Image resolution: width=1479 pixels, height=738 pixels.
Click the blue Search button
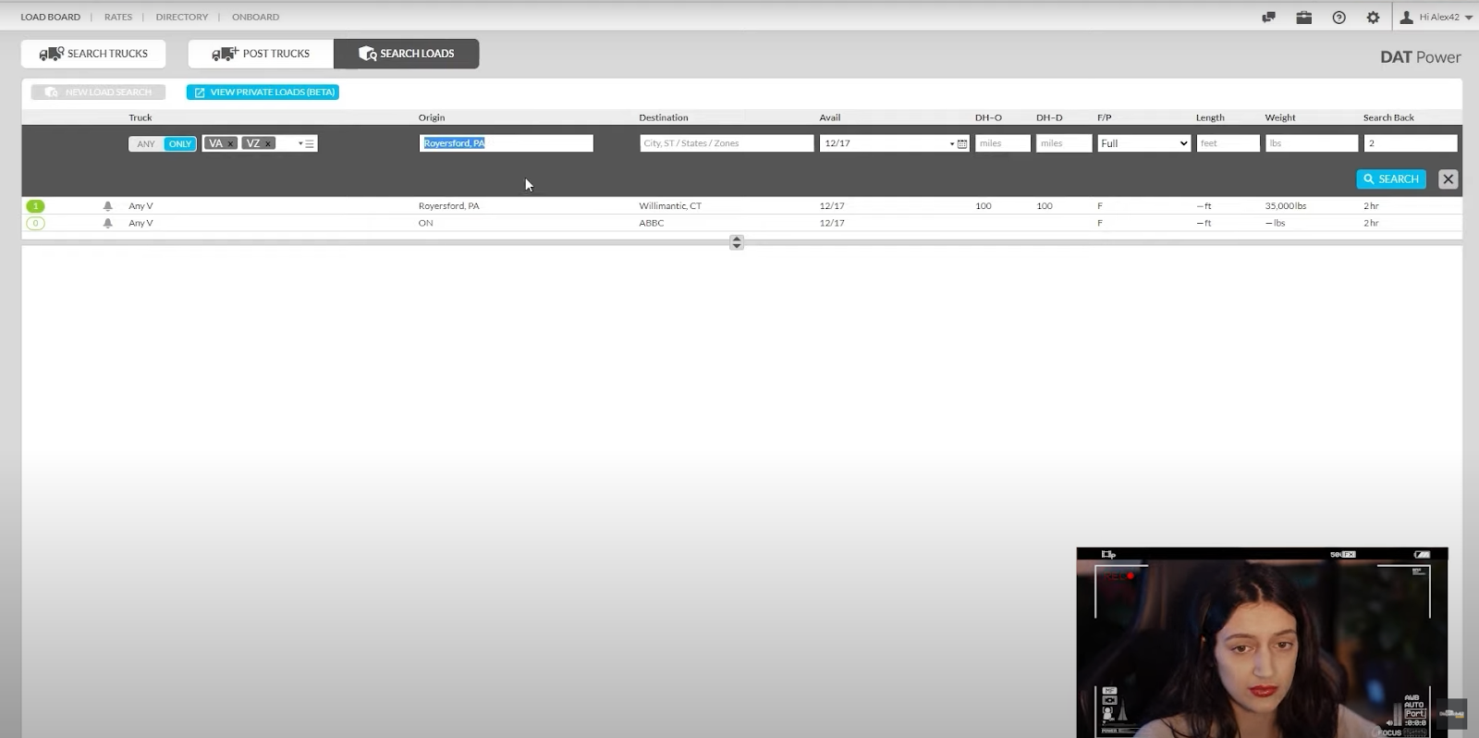click(x=1390, y=179)
